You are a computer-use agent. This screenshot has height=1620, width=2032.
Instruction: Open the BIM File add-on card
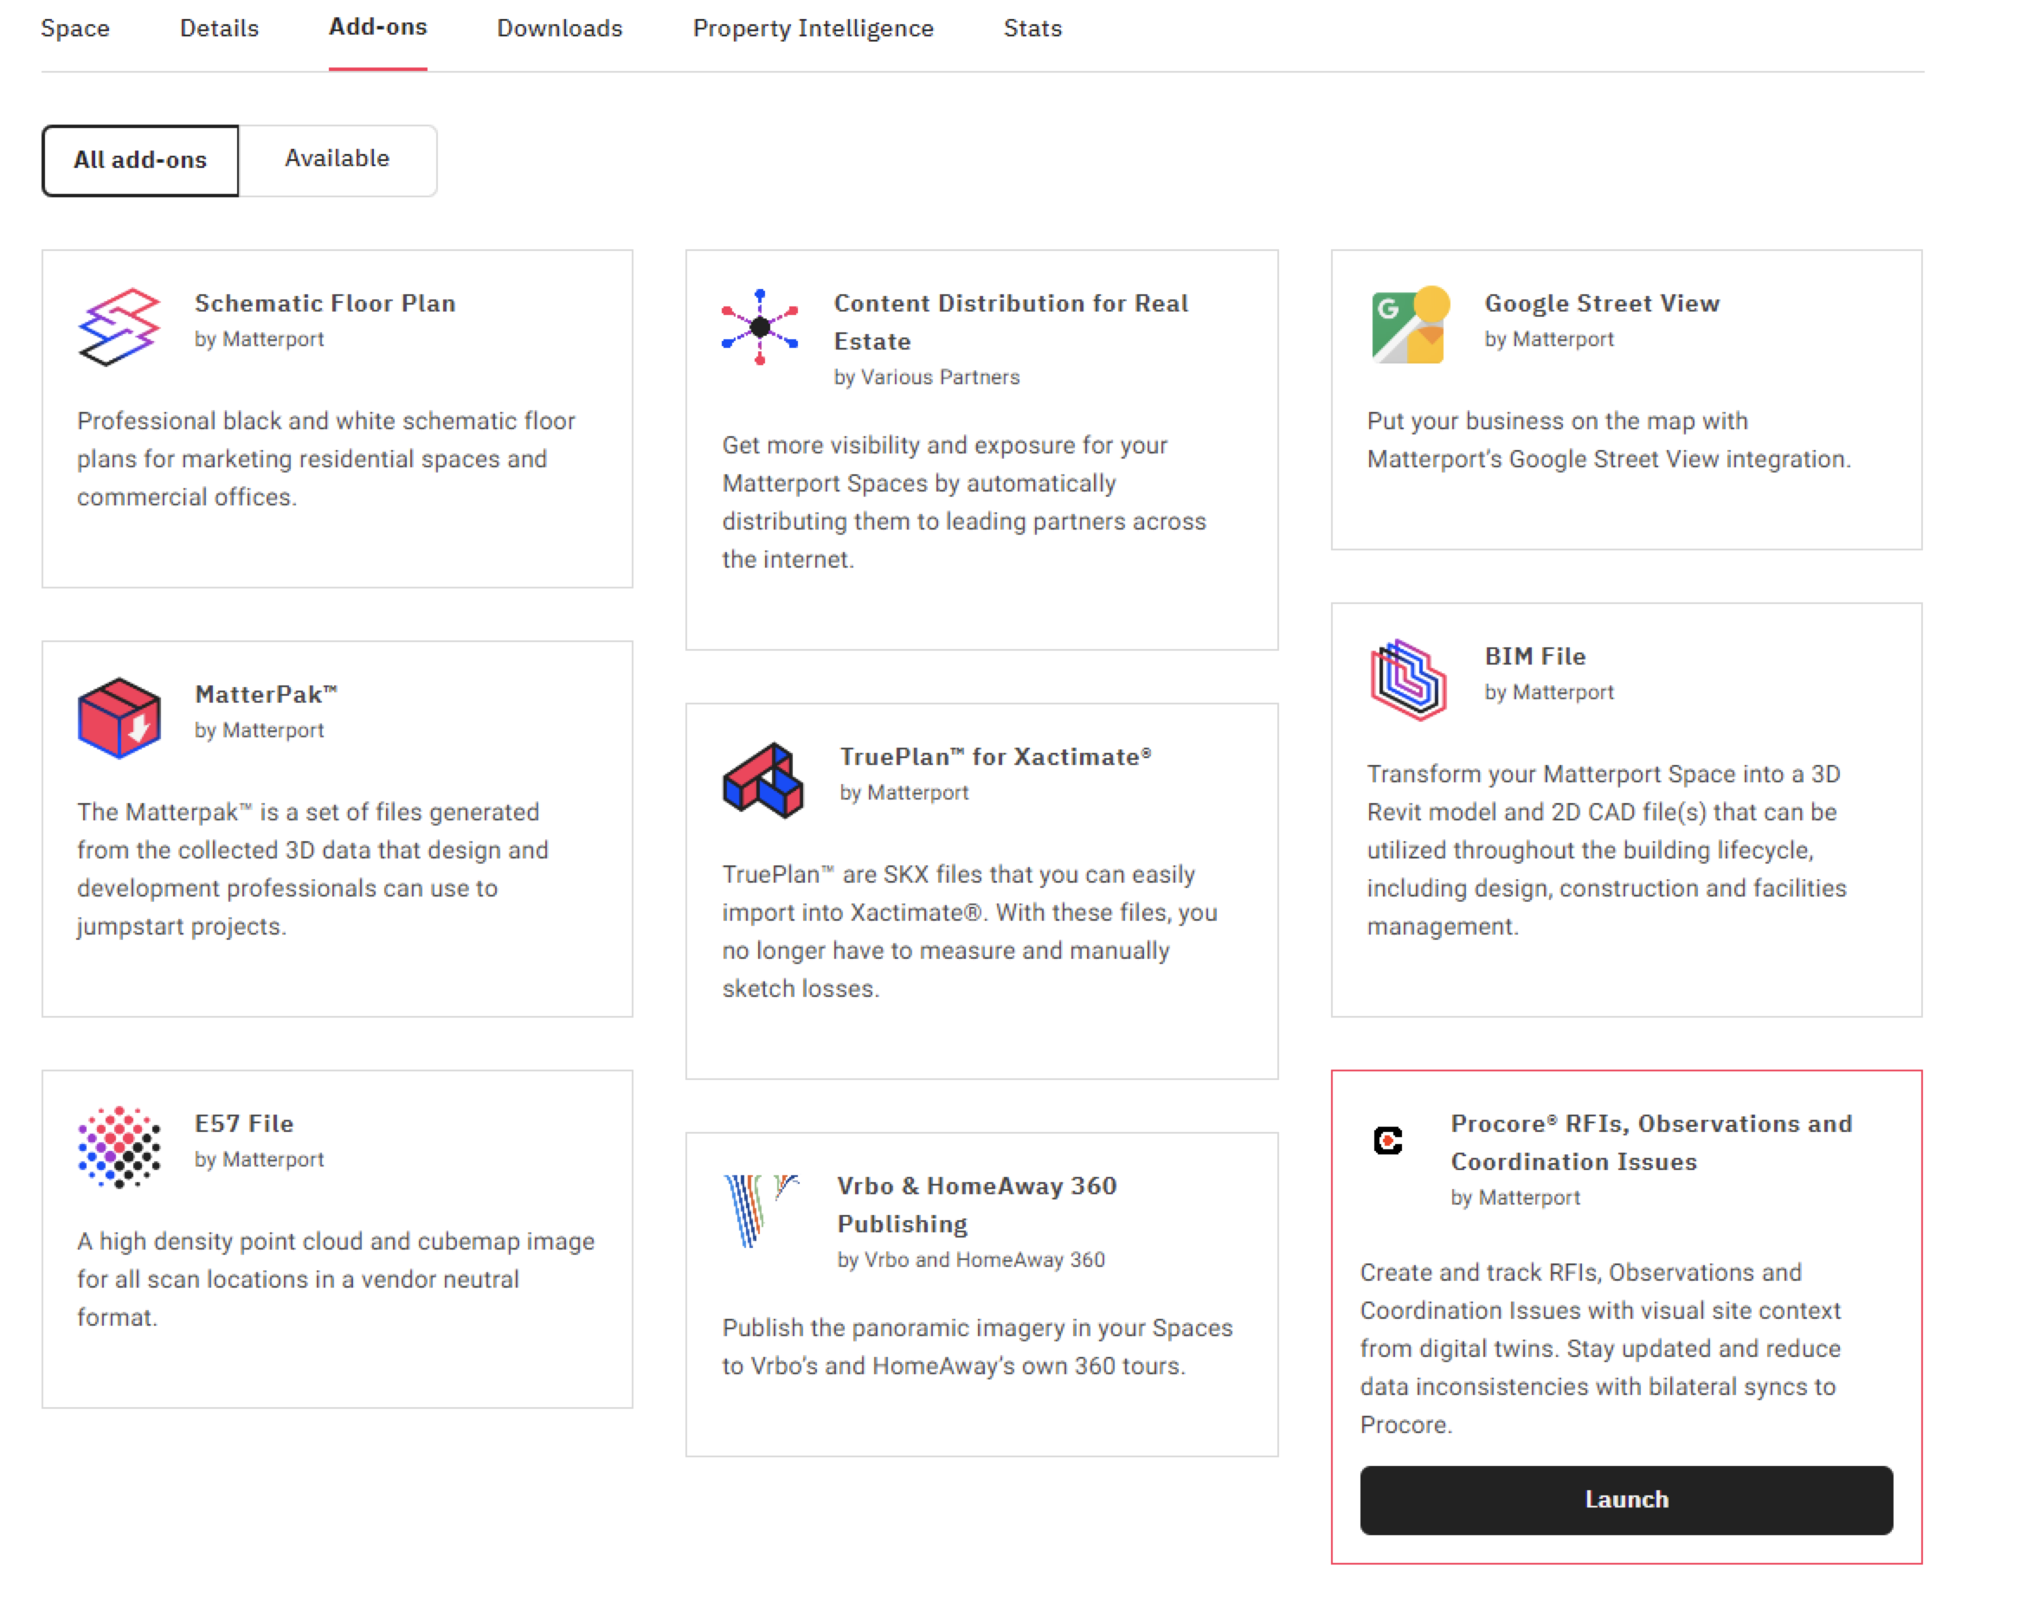[x=1626, y=811]
